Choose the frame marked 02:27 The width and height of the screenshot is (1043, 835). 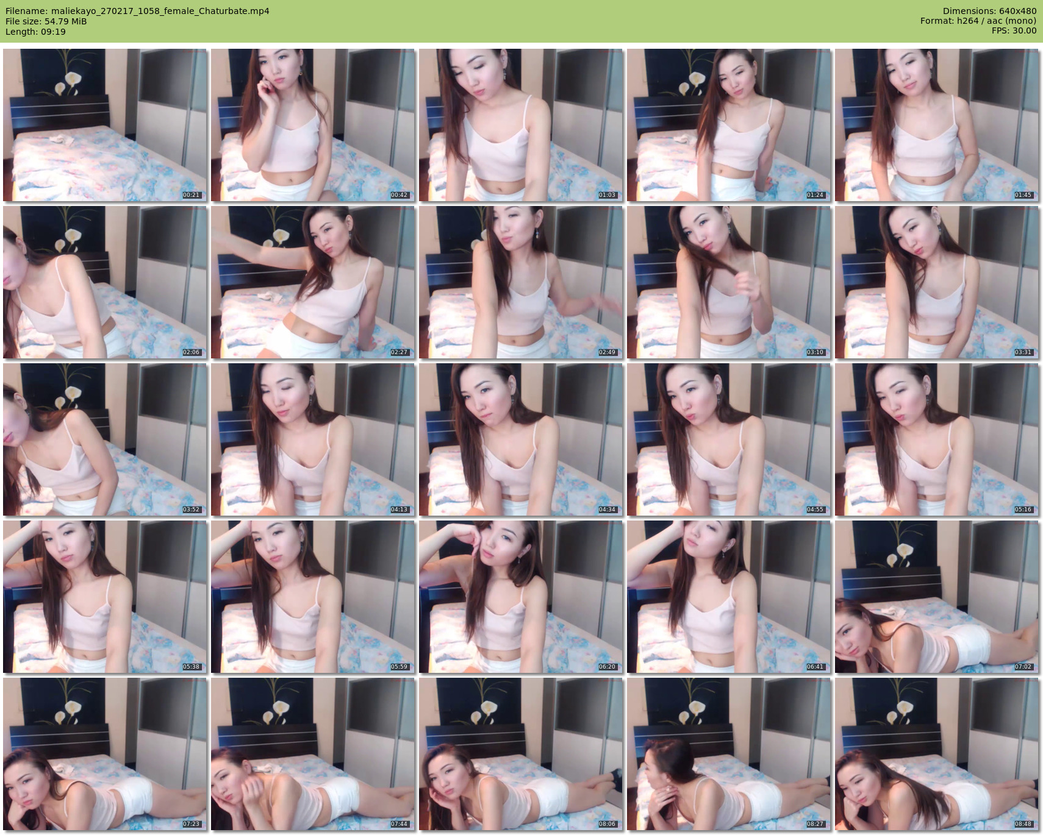(313, 282)
